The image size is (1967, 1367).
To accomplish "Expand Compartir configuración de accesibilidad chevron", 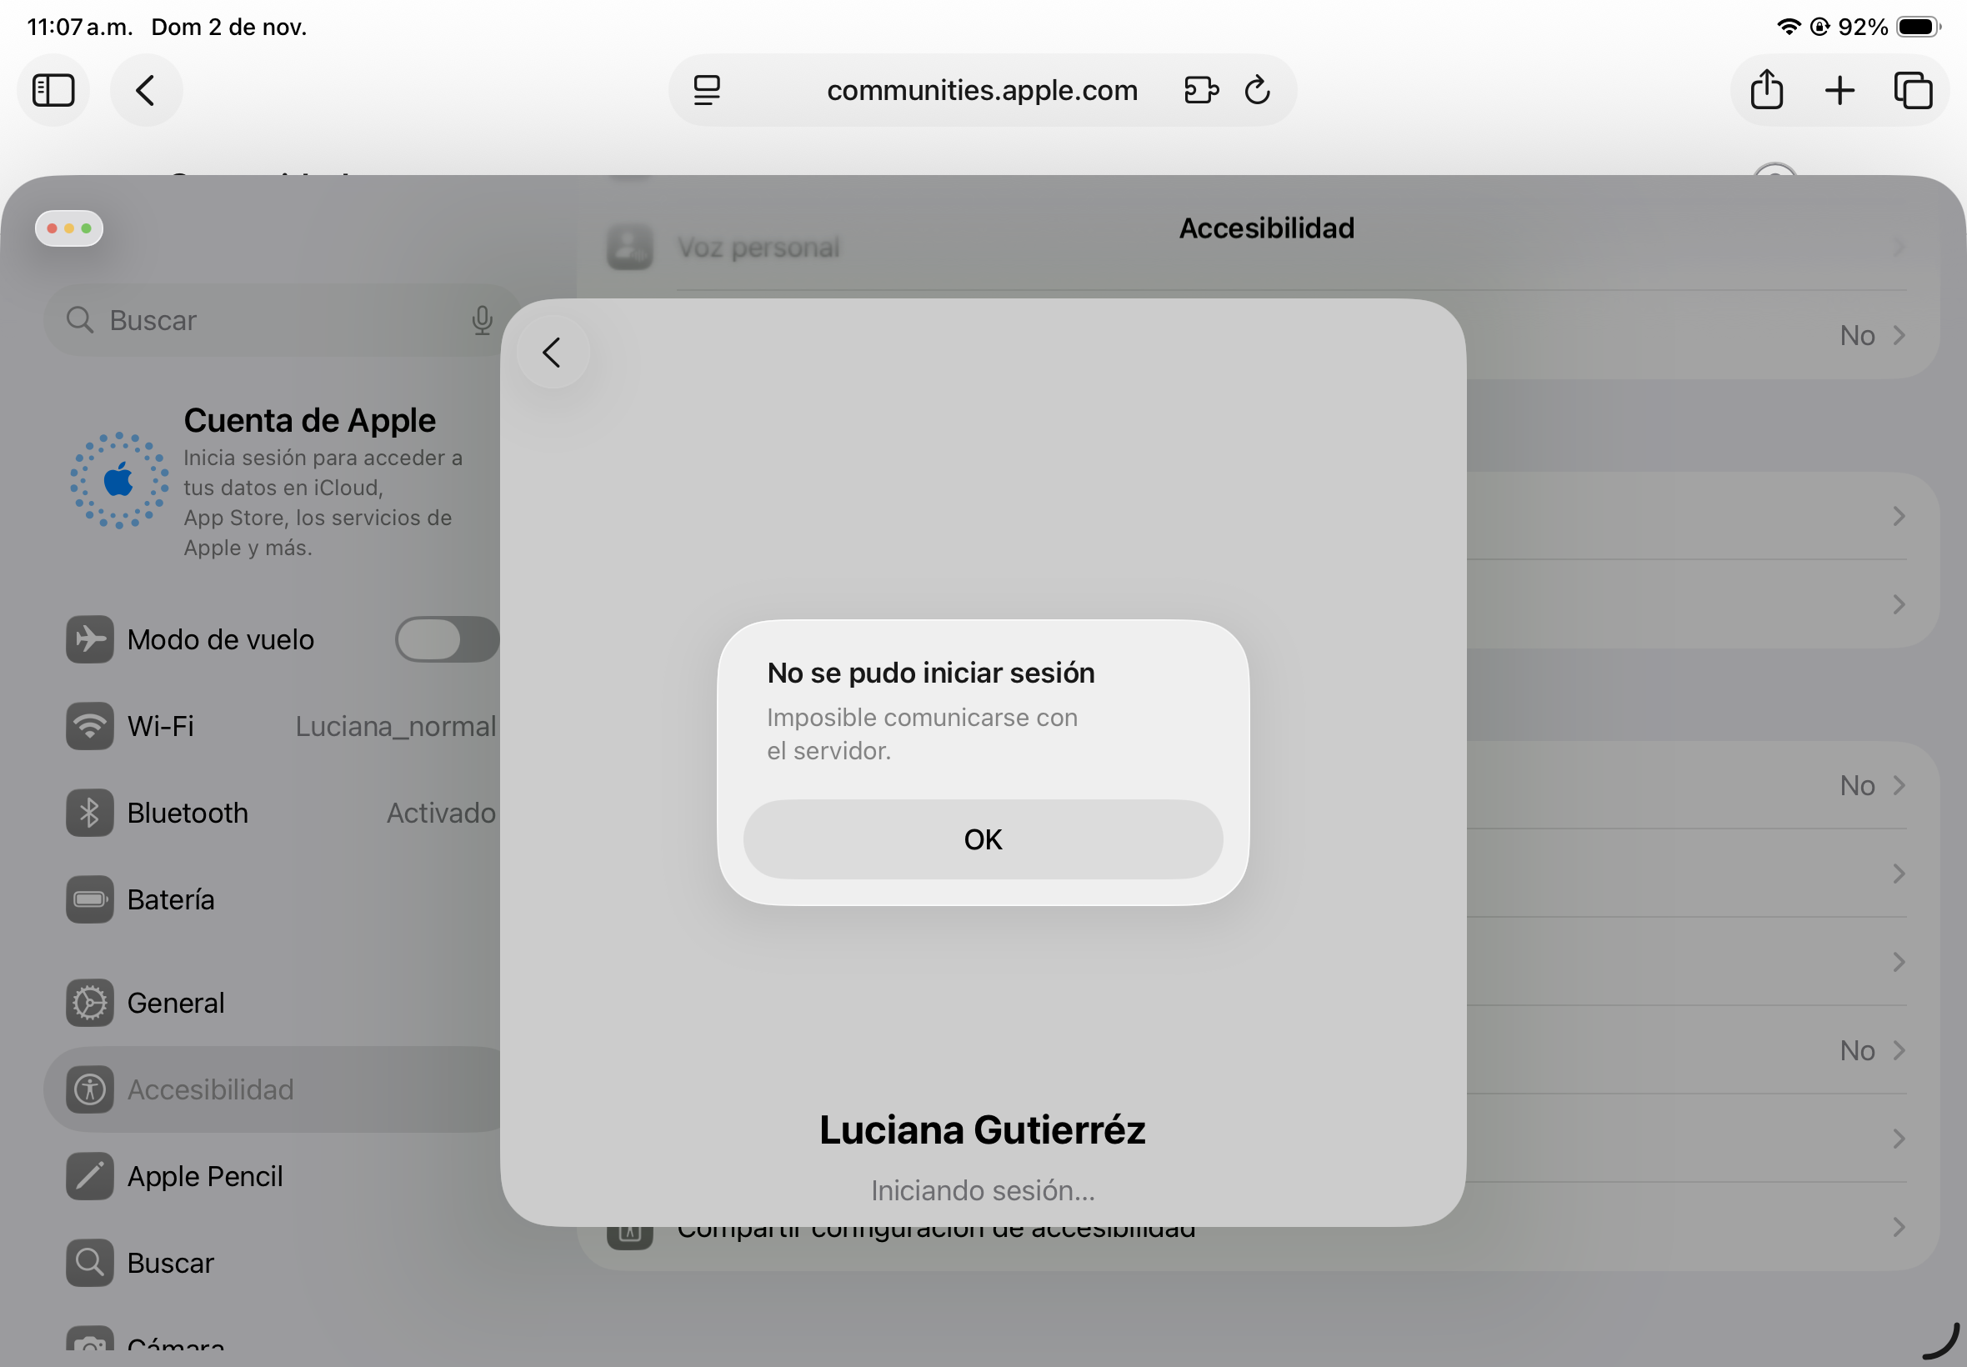I will pos(1898,1228).
